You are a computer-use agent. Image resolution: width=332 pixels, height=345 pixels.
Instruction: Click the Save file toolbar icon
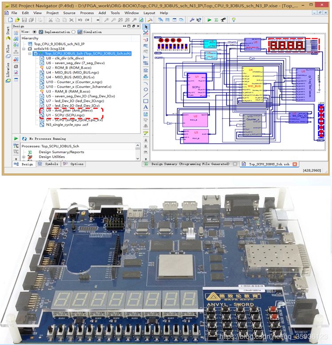(24, 20)
